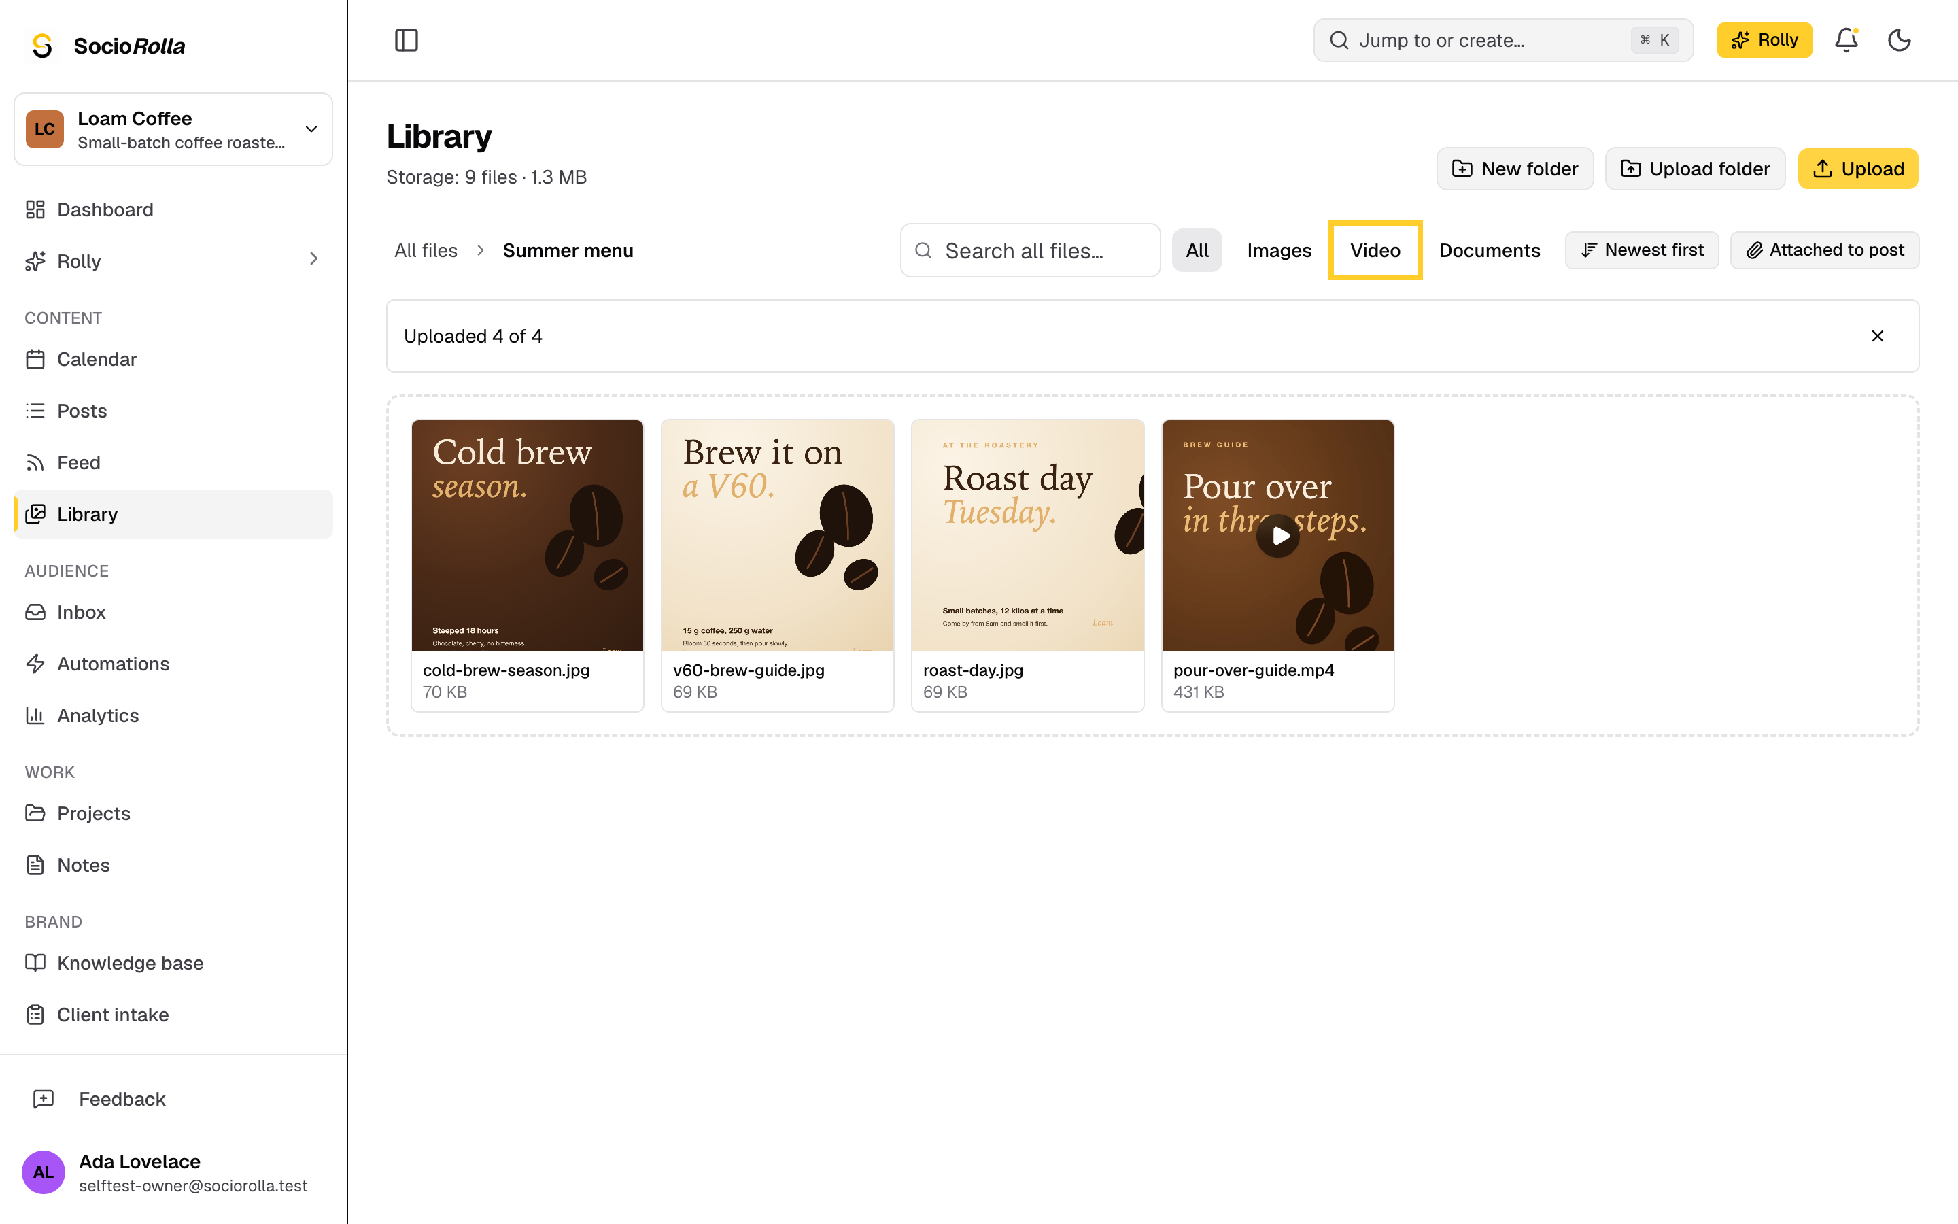Focus the Search all files field

(1030, 250)
